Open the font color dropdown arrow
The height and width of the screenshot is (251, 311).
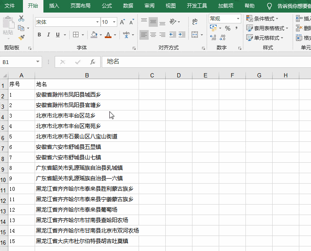click(115, 35)
